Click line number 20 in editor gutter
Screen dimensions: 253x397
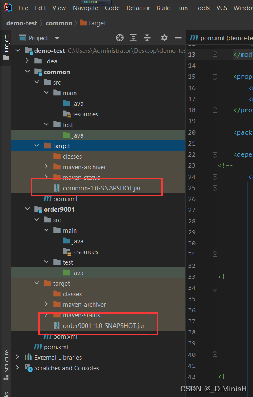[192, 132]
